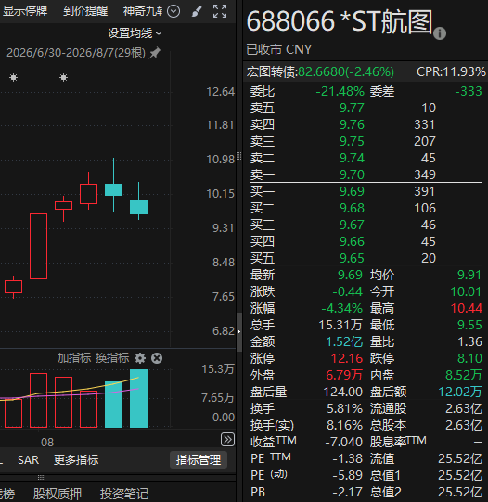Screen dimensions: 488x502
Task: Click the double-arrow scroll right icon
Action: pos(227,439)
